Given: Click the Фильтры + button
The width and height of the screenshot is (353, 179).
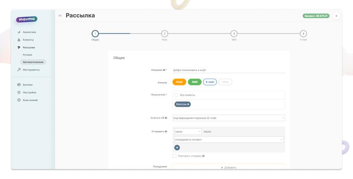Looking at the screenshot, I should point(183,104).
